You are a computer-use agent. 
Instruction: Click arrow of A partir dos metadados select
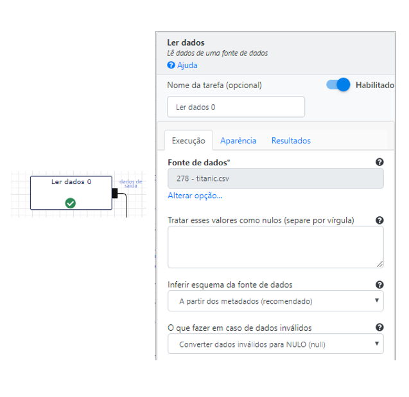pyautogui.click(x=377, y=300)
